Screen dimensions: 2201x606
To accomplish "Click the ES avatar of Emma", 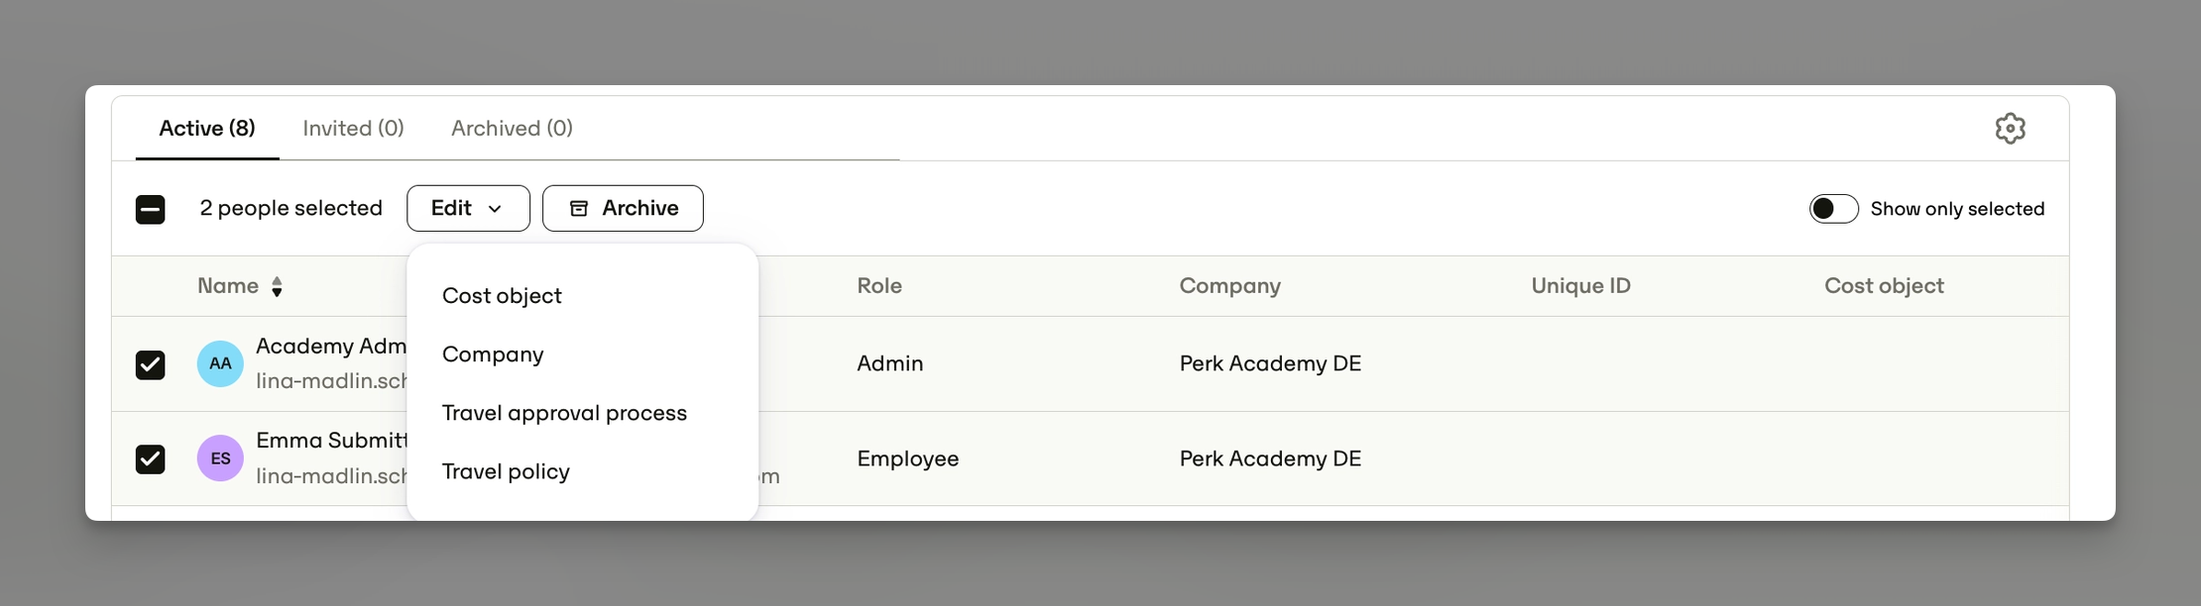I will [220, 458].
